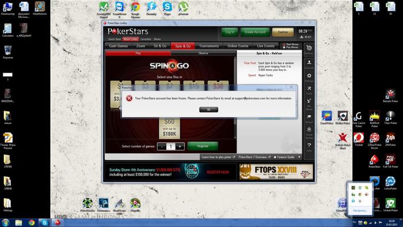This screenshot has height=227, width=403.
Task: Decrease number of games with minus button
Action: tap(162, 146)
